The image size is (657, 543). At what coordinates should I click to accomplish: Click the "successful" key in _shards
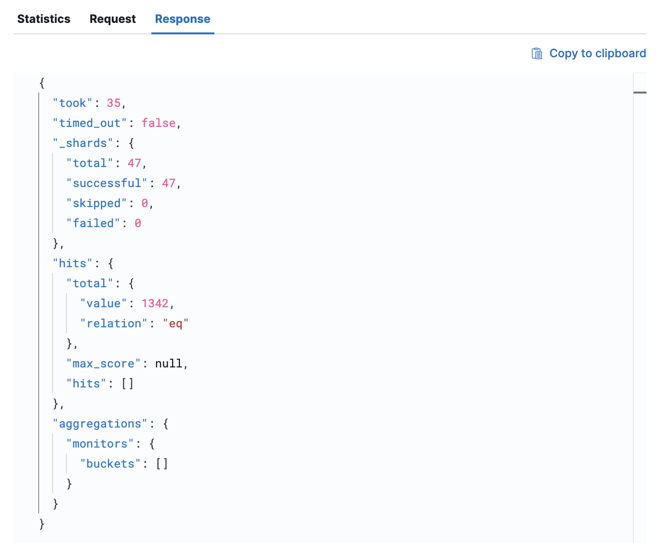coord(107,183)
